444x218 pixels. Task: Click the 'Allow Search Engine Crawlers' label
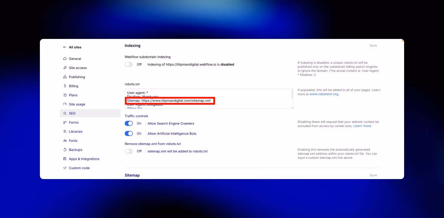pyautogui.click(x=171, y=124)
